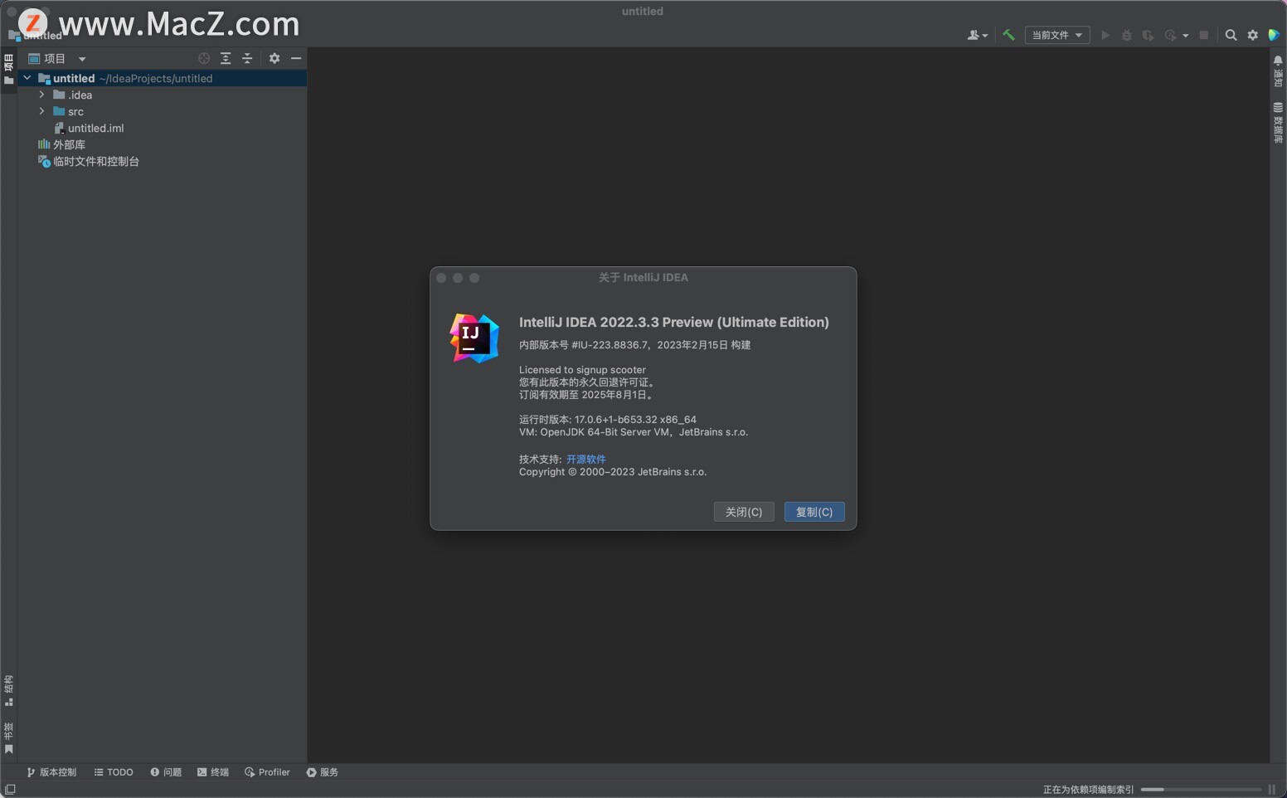Viewport: 1287px width, 798px height.
Task: Click the indexing progress bar in status bar
Action: point(1201,789)
